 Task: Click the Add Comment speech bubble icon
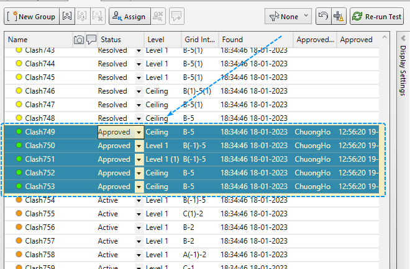pos(176,17)
